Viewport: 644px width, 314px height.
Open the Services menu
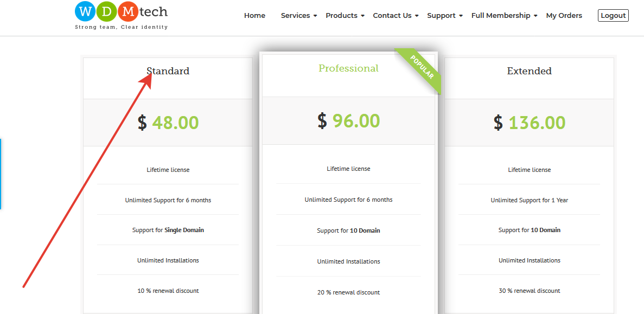pyautogui.click(x=295, y=16)
